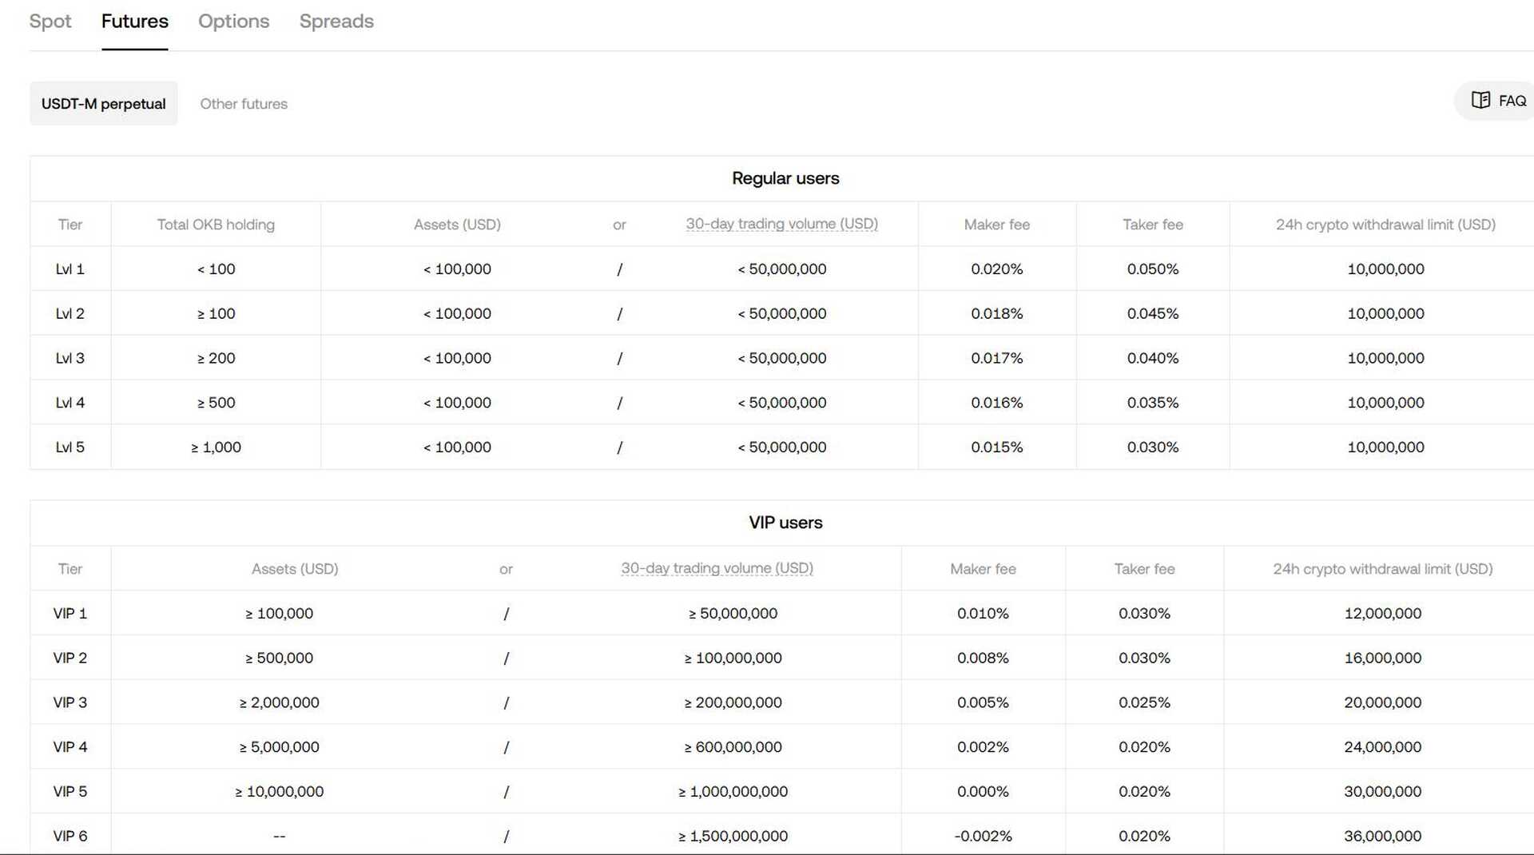Click VIP 1 withdrawal limit 12,000,000
The height and width of the screenshot is (855, 1534).
1382,614
